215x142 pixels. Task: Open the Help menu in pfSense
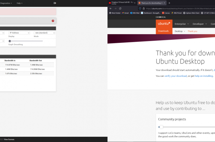click(20, 3)
